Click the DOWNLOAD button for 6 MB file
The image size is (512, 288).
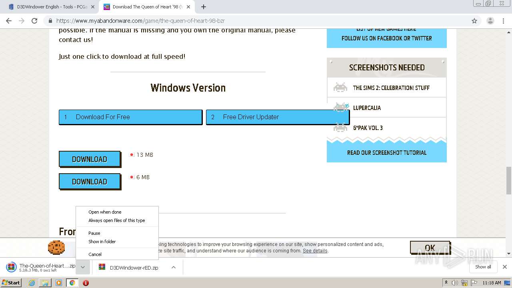[90, 182]
